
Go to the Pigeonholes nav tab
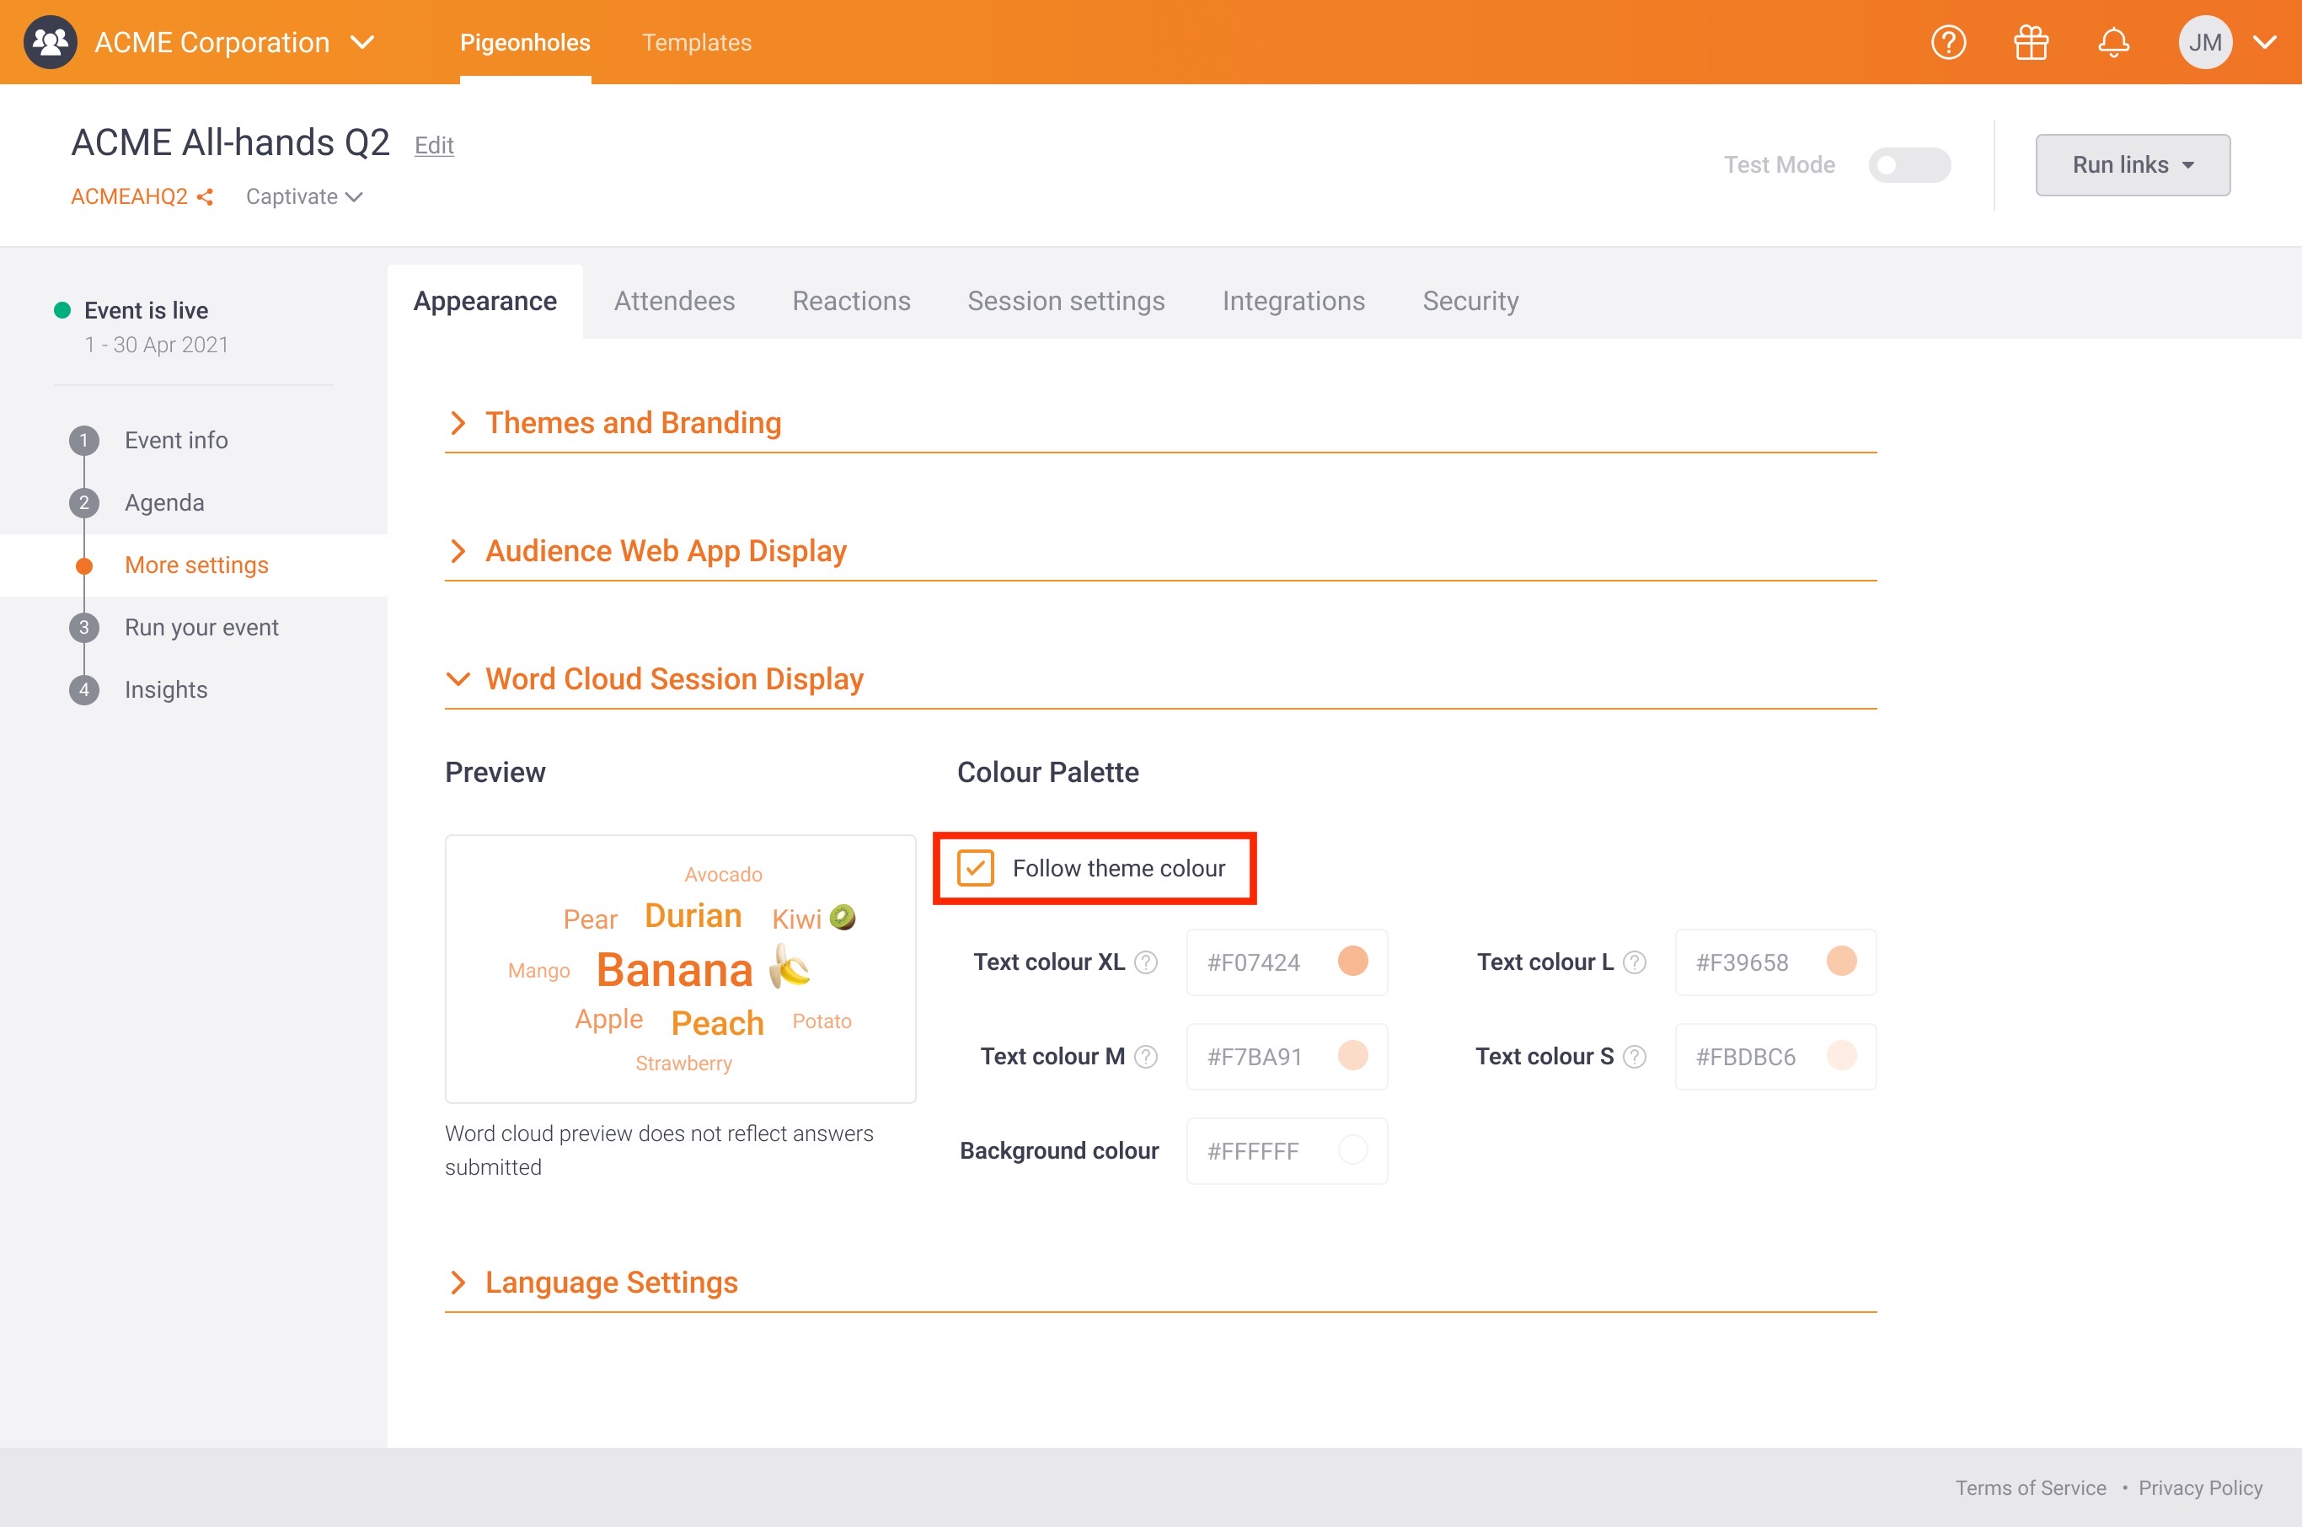[x=525, y=42]
